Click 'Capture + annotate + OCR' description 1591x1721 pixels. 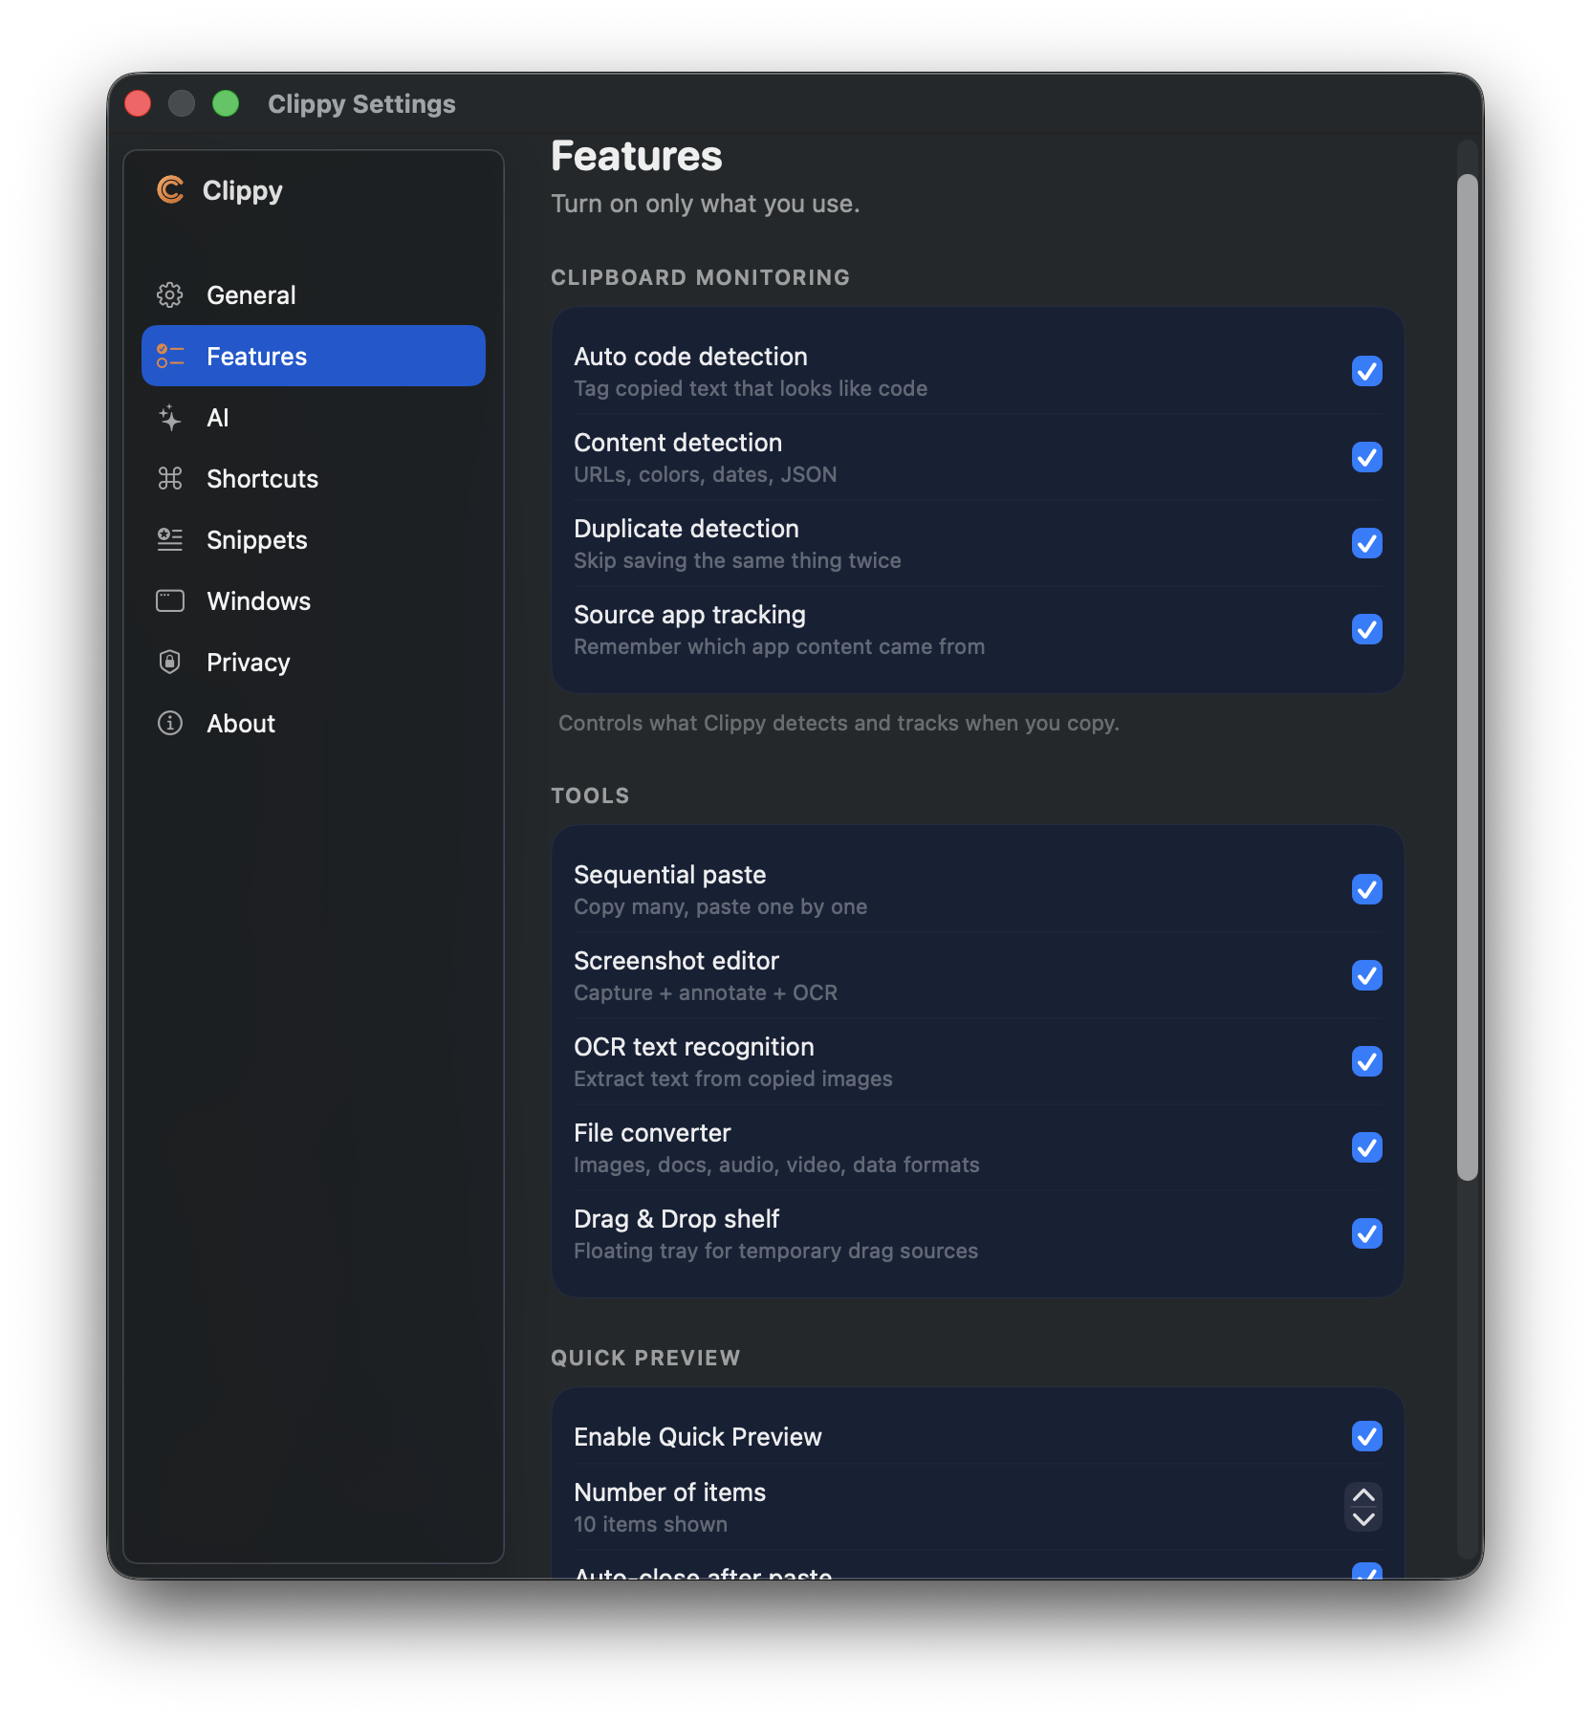pyautogui.click(x=706, y=992)
